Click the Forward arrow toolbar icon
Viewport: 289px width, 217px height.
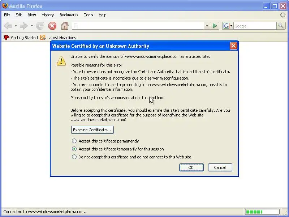click(23, 26)
